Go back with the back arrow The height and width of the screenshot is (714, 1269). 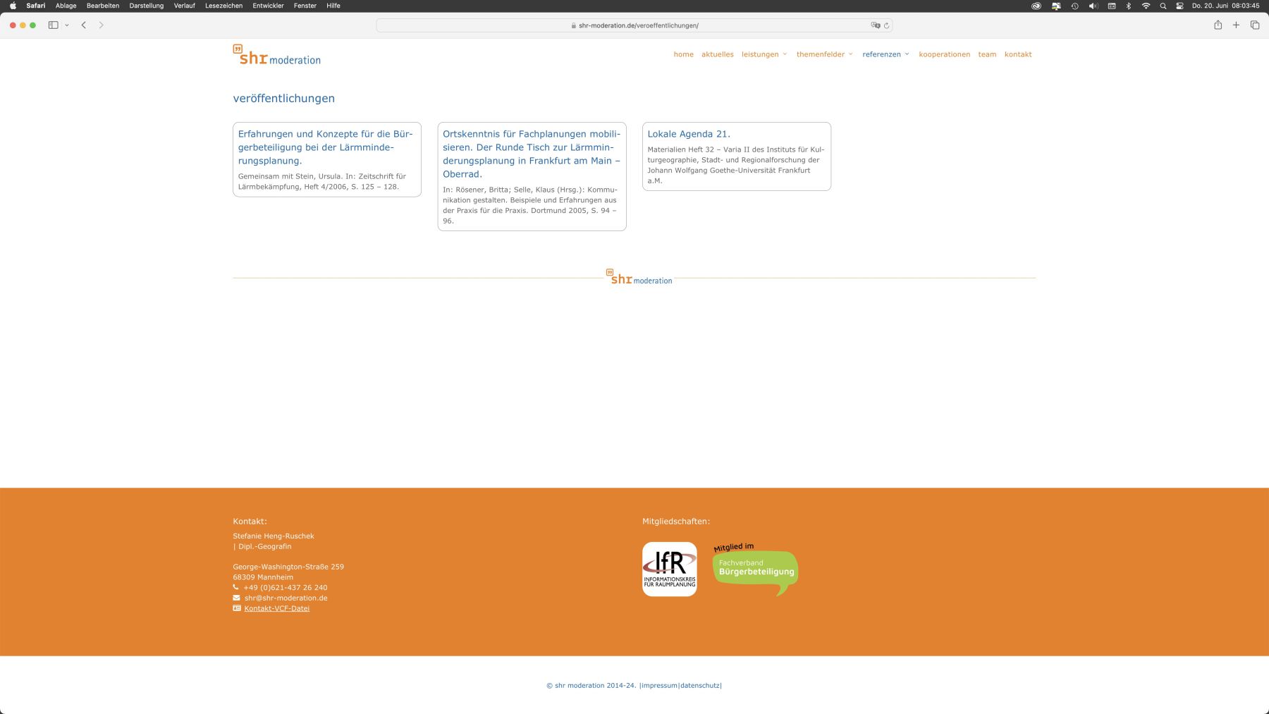point(84,25)
